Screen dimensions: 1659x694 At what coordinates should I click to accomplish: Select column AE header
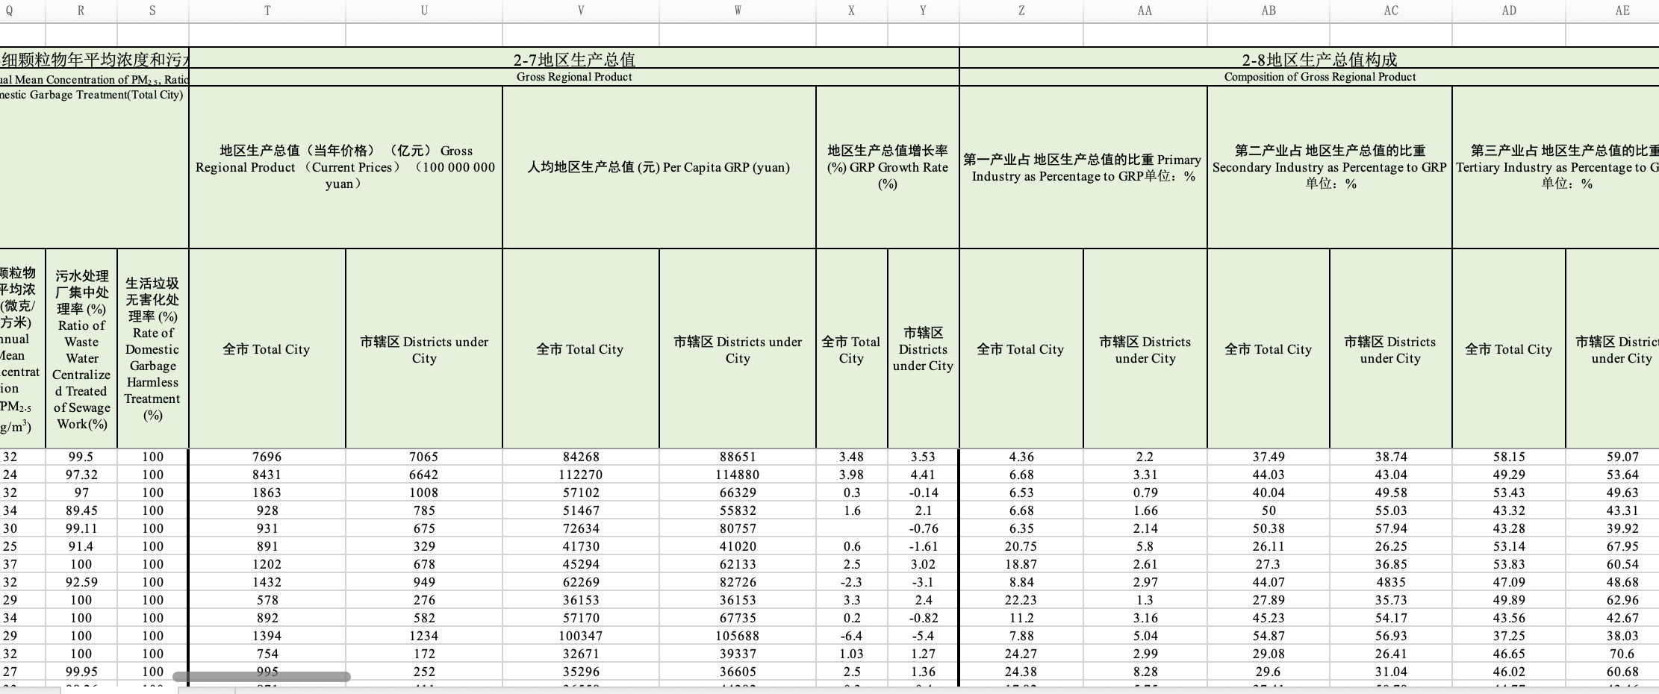(1613, 10)
